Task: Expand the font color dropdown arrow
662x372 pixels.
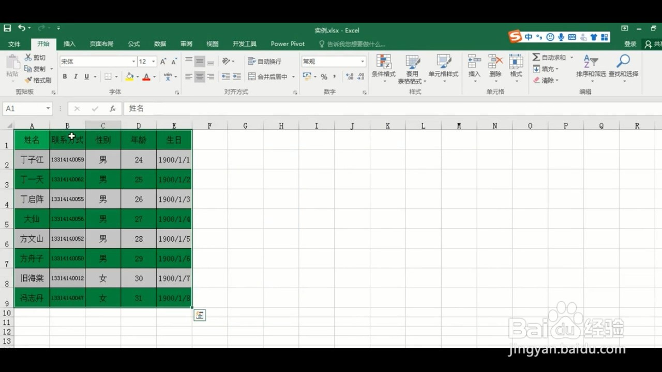Action: pos(155,76)
